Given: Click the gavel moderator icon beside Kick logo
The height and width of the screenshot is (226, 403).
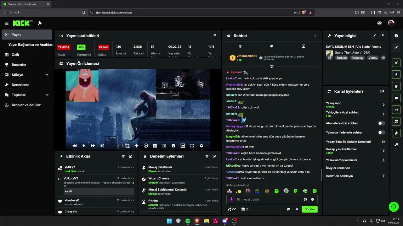Looking at the screenshot, I should [40, 23].
